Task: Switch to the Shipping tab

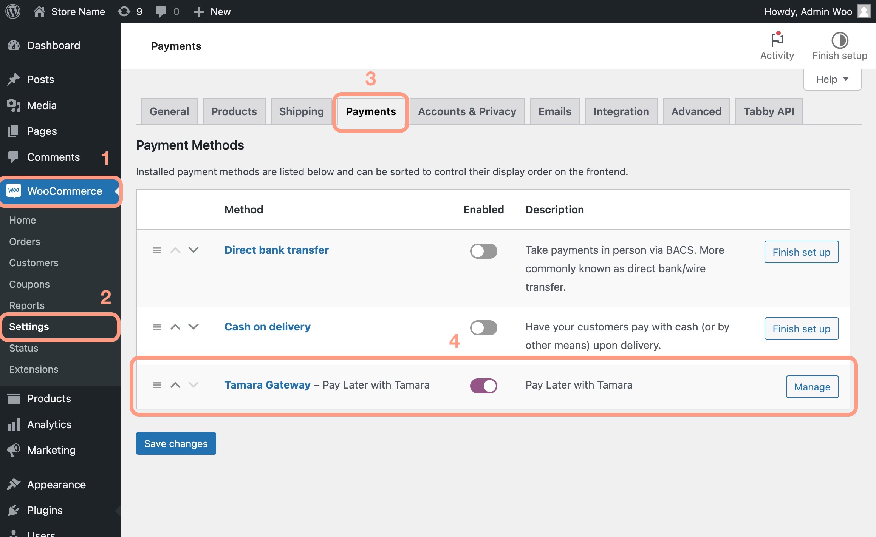Action: [301, 111]
